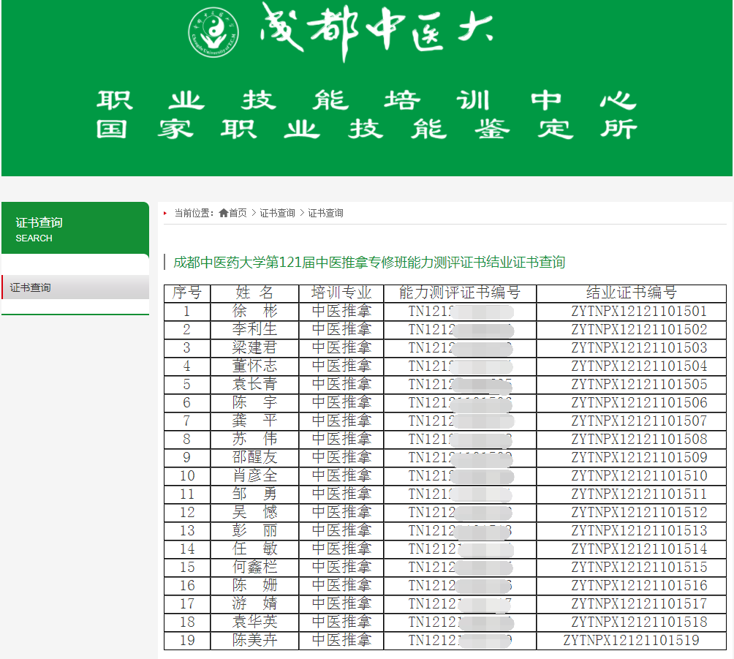Screen dimensions: 734x659
Task: Open the first 证书查询 breadcrumb link
Action: tap(277, 213)
